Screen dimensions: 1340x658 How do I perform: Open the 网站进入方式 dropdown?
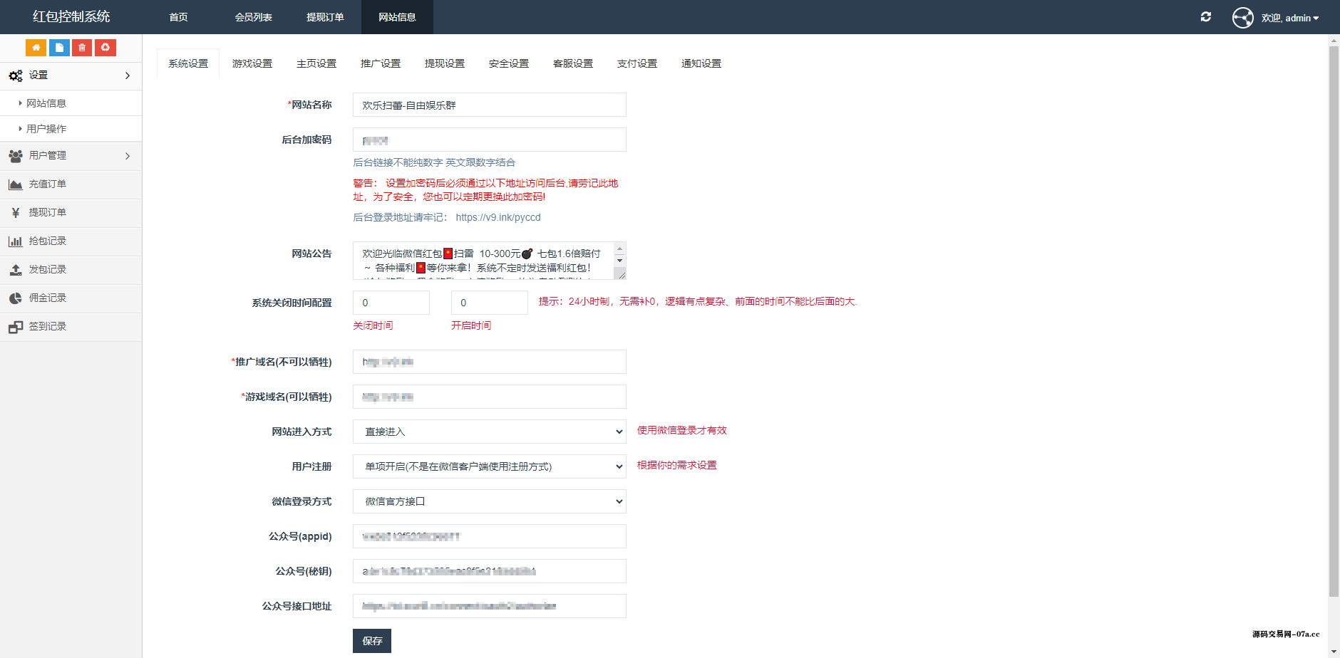(489, 432)
